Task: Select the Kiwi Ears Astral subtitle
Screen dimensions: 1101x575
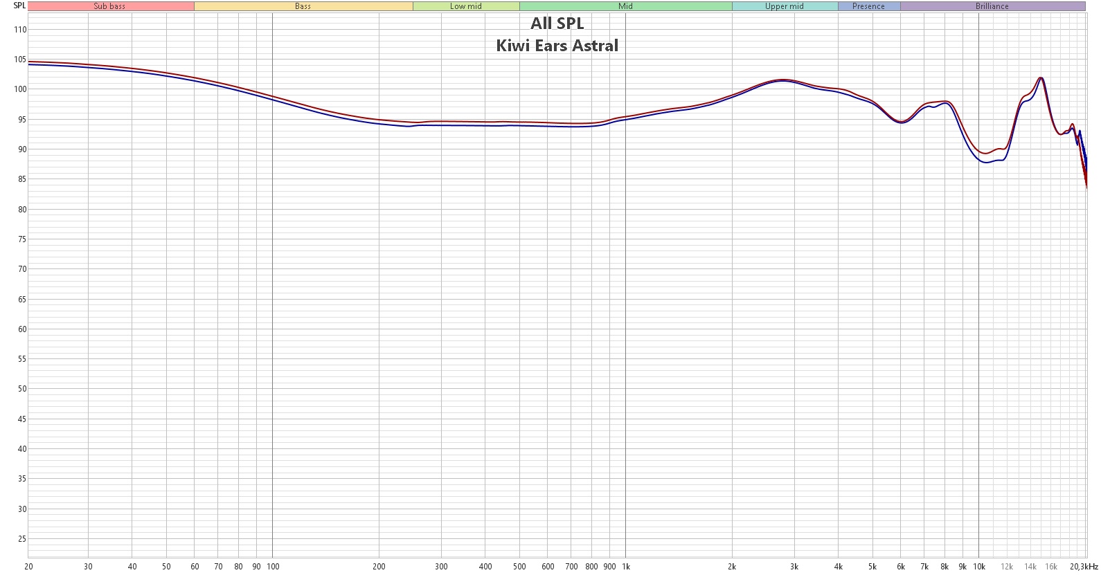Action: click(557, 46)
